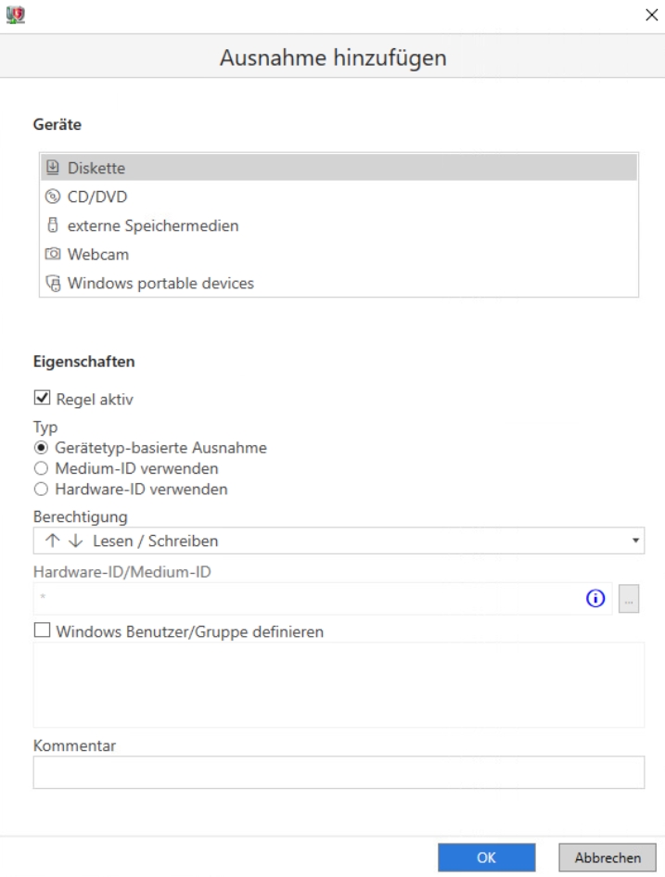
Task: Select the CD/DVD disc icon
Action: click(53, 197)
